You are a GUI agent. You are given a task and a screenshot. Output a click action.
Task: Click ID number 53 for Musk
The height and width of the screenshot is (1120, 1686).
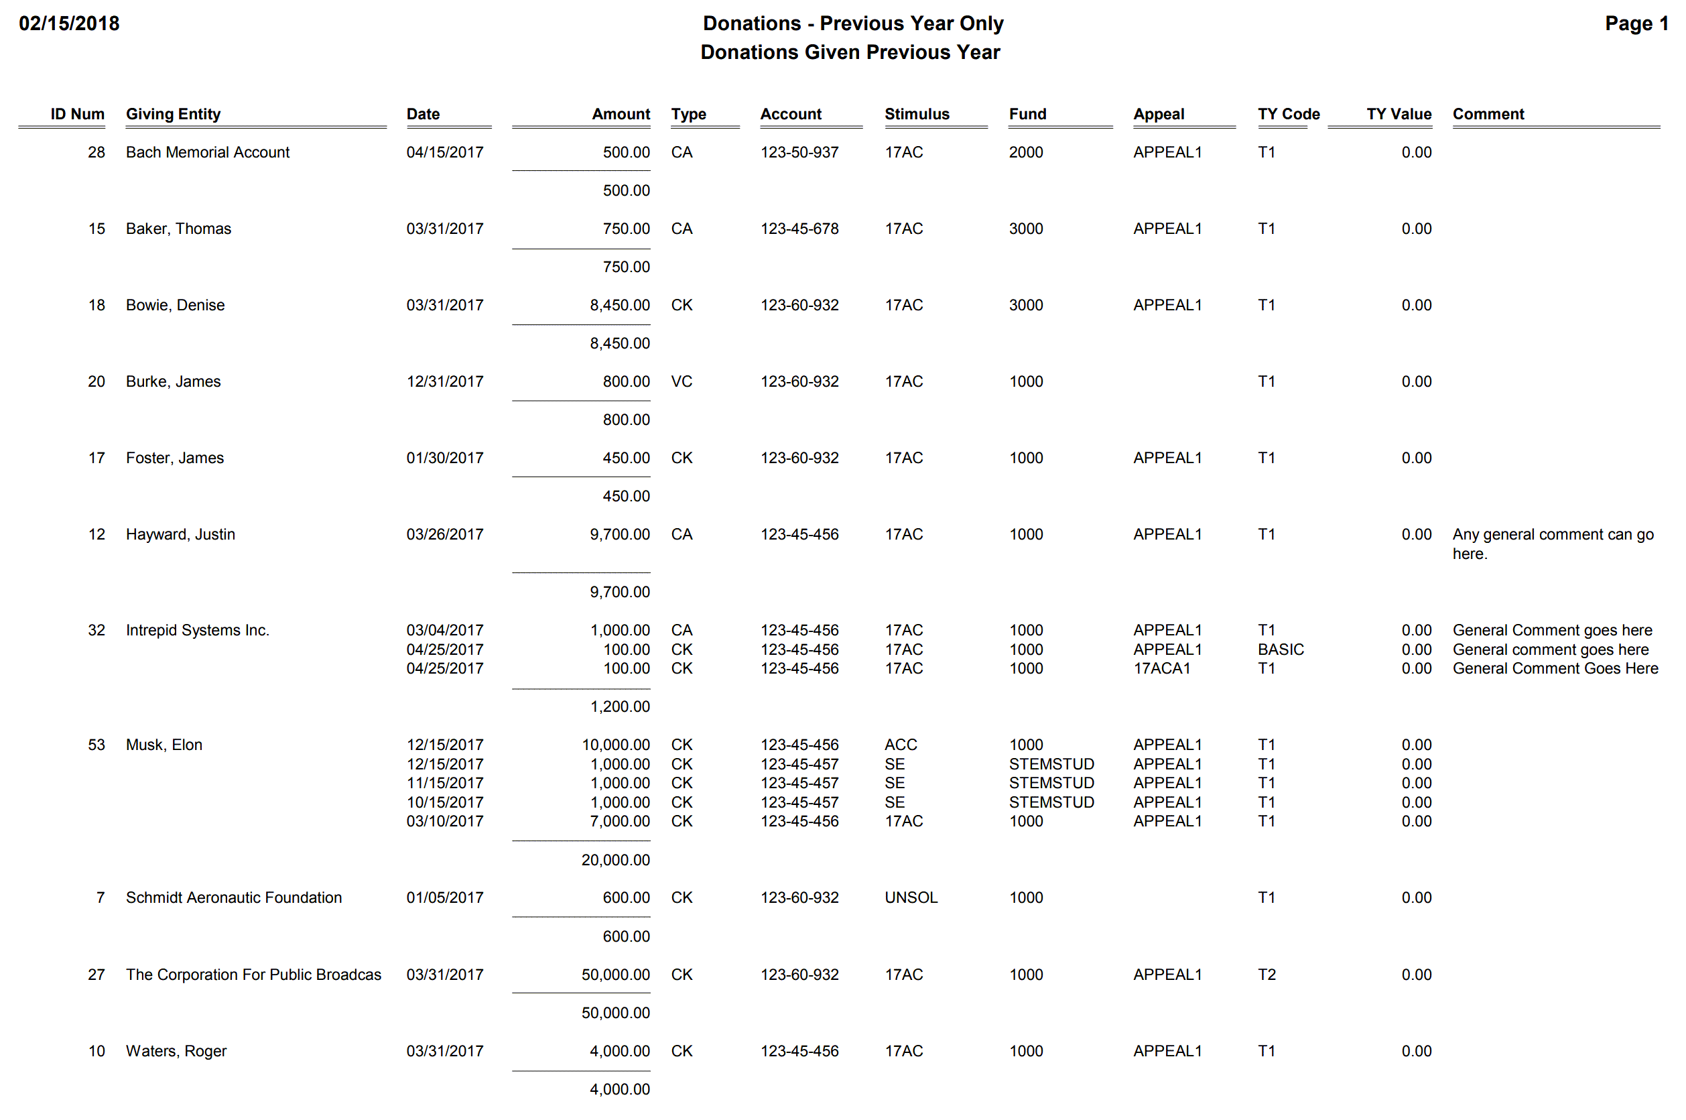click(x=96, y=744)
